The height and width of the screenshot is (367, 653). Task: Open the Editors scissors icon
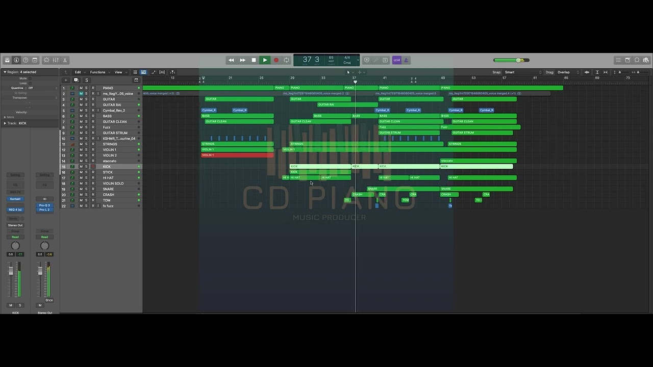pos(65,60)
